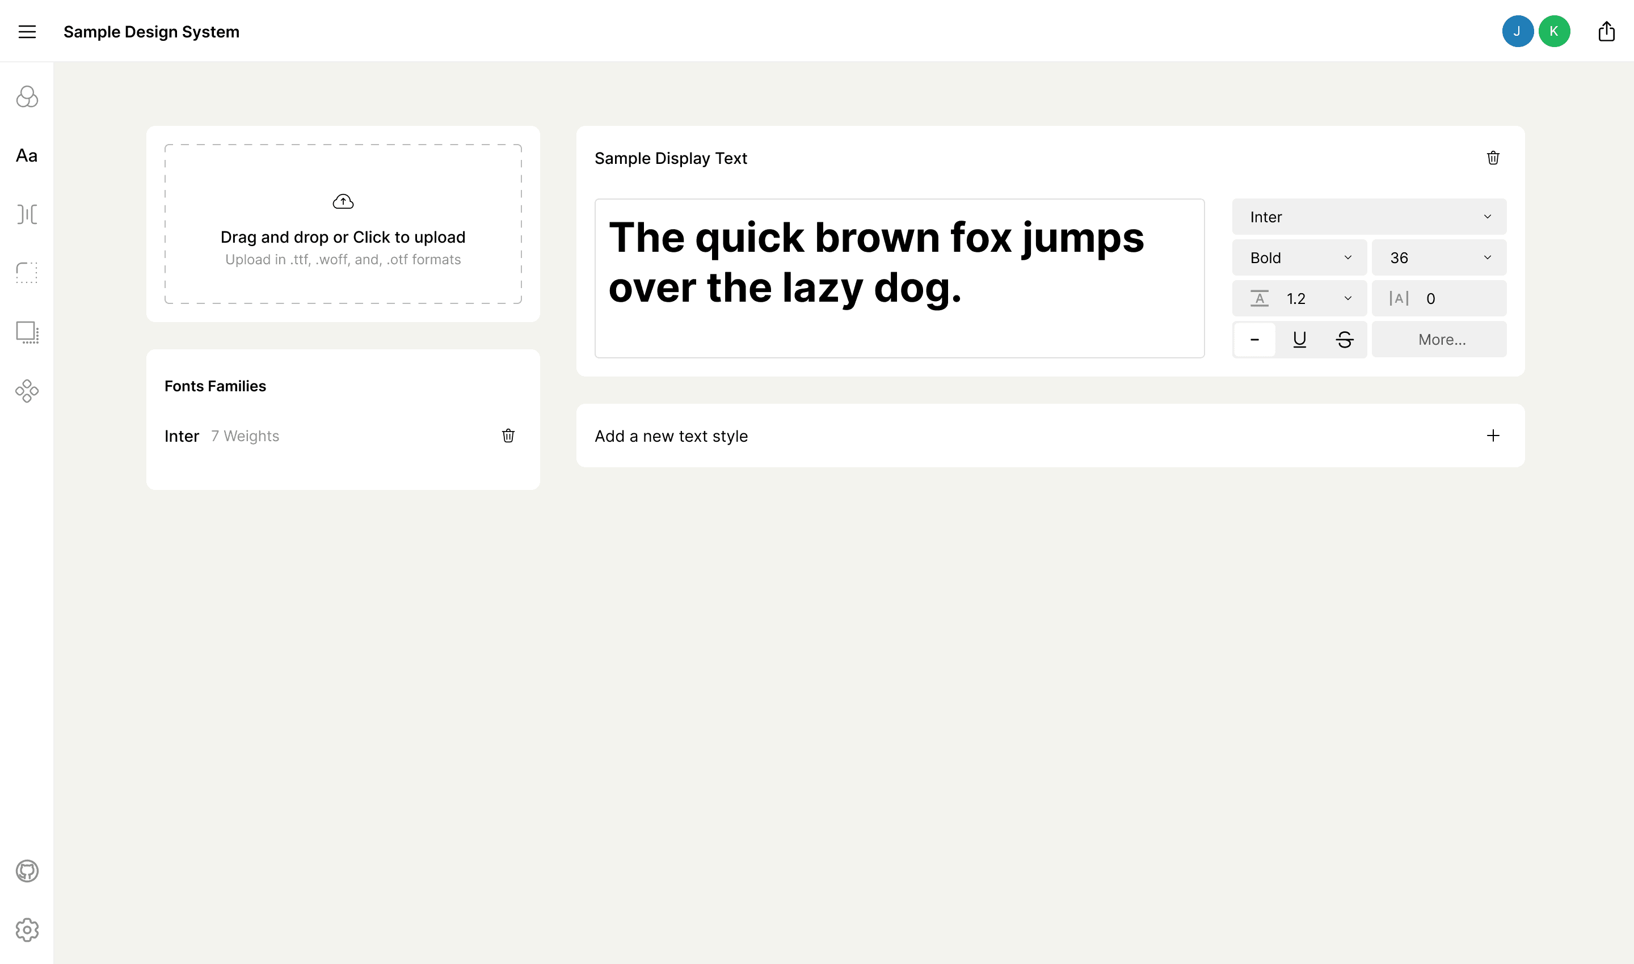This screenshot has height=964, width=1634.
Task: Click the share/export icon
Action: pos(1606,31)
